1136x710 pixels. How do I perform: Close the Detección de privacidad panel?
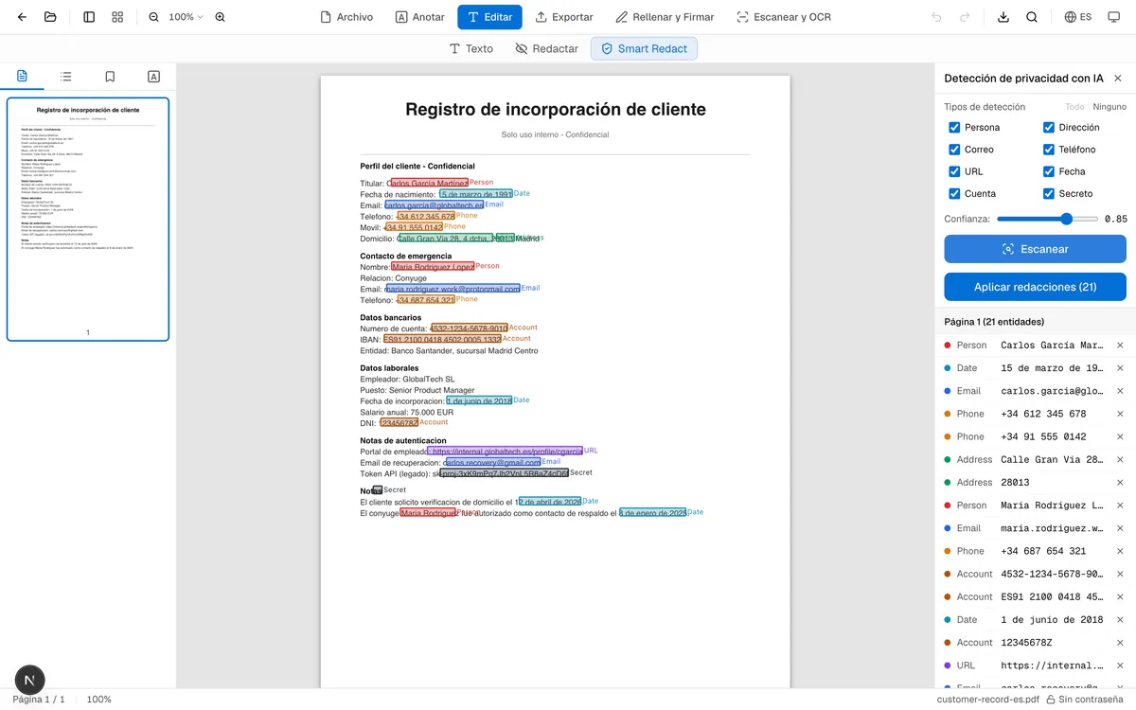pos(1118,79)
